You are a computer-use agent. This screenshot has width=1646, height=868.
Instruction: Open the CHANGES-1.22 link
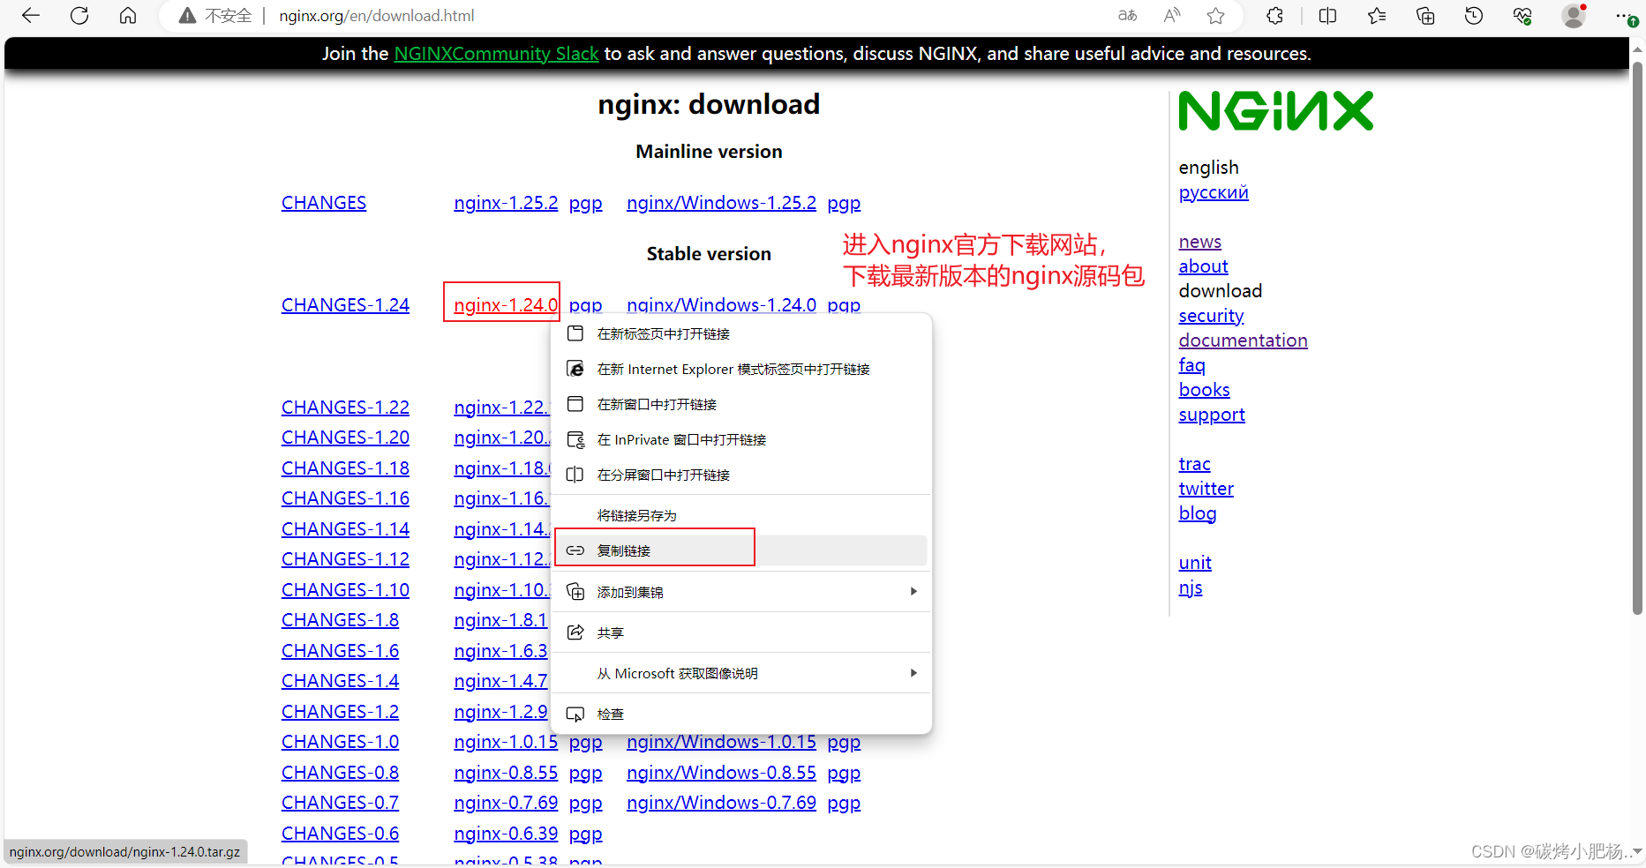[345, 408]
